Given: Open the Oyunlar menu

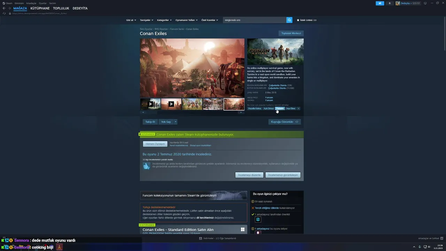Looking at the screenshot, I should pos(43,3).
